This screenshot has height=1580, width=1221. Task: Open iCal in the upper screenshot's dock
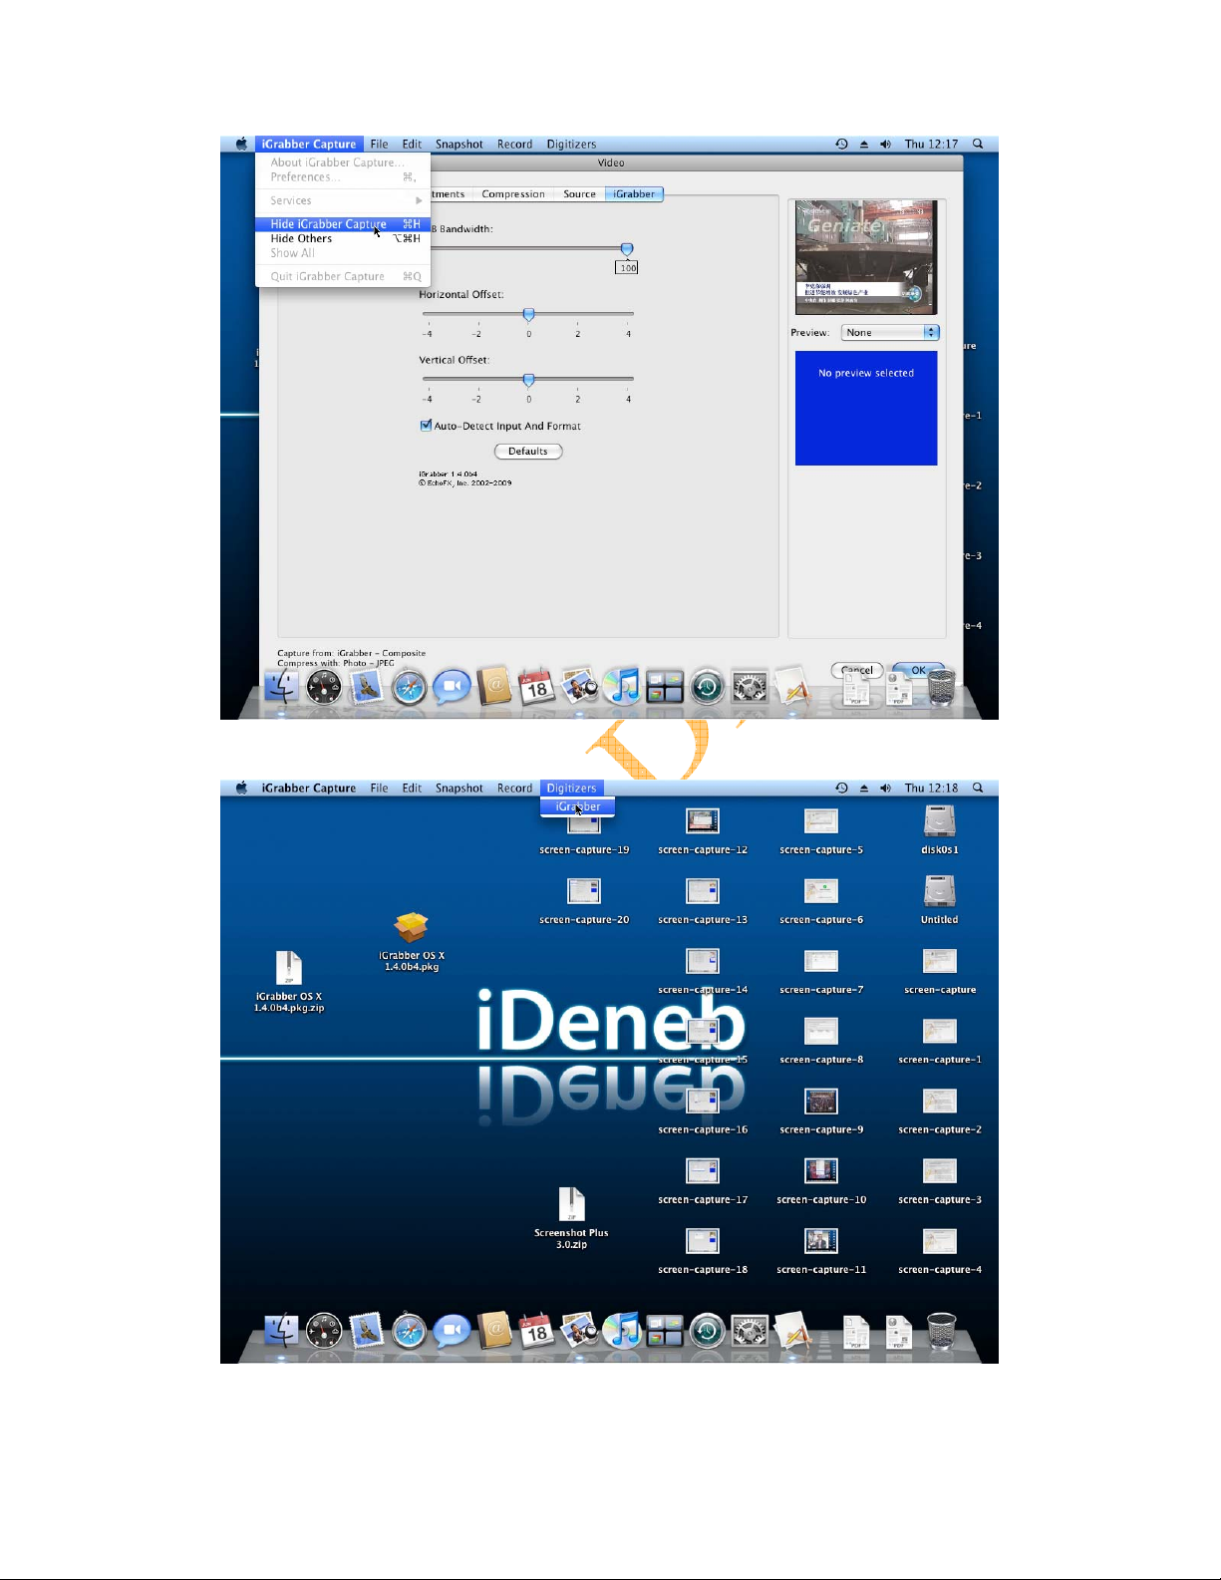tap(536, 686)
